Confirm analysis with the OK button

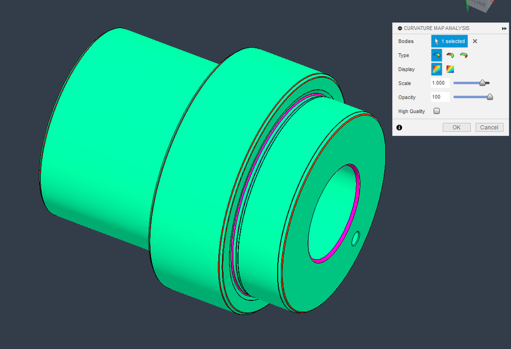click(457, 127)
